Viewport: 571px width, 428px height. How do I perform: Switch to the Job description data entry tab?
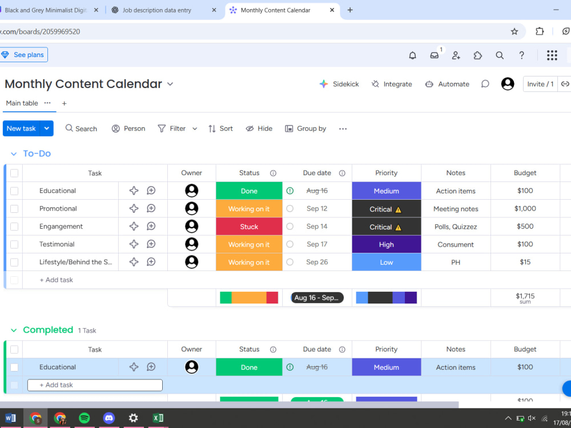coord(156,10)
